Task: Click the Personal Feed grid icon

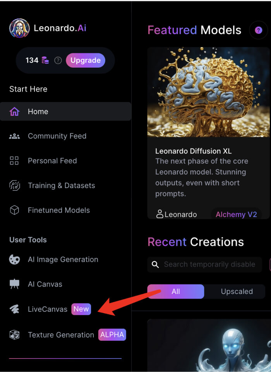Action: [x=14, y=161]
